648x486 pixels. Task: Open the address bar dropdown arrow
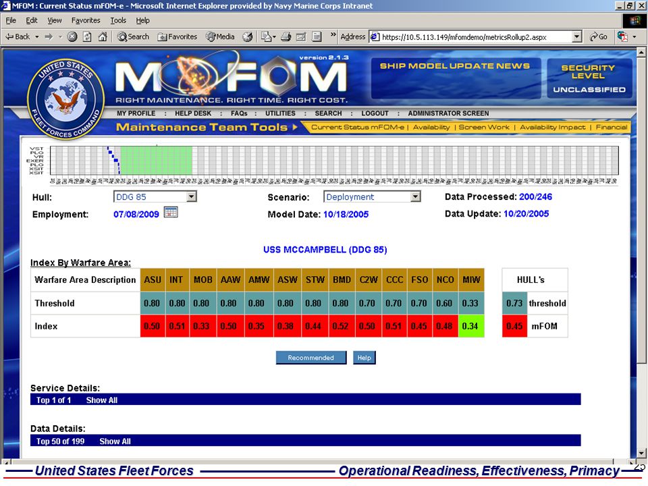[577, 36]
